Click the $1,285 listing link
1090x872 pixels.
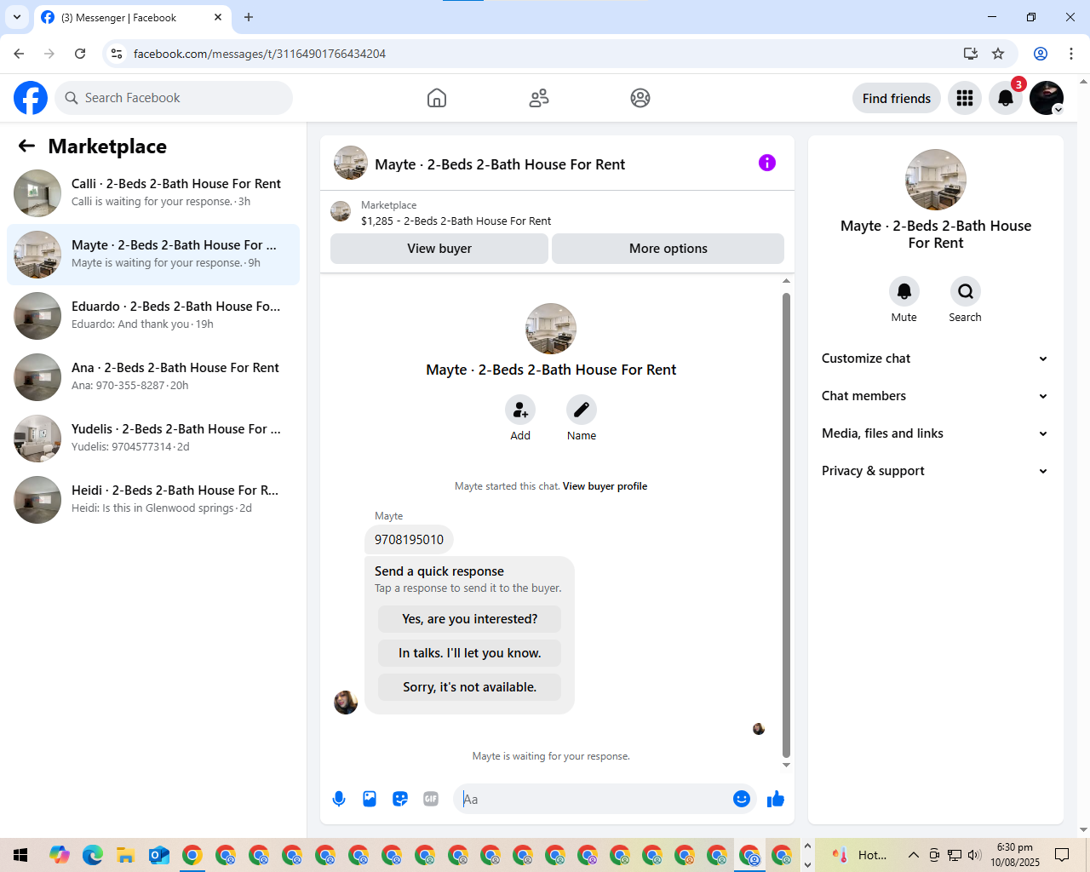[456, 221]
